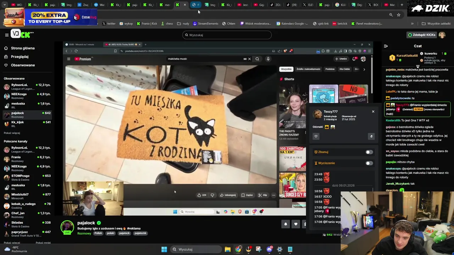Open Franio | Kick bookmark
This screenshot has width=454, height=255.
coord(146,24)
